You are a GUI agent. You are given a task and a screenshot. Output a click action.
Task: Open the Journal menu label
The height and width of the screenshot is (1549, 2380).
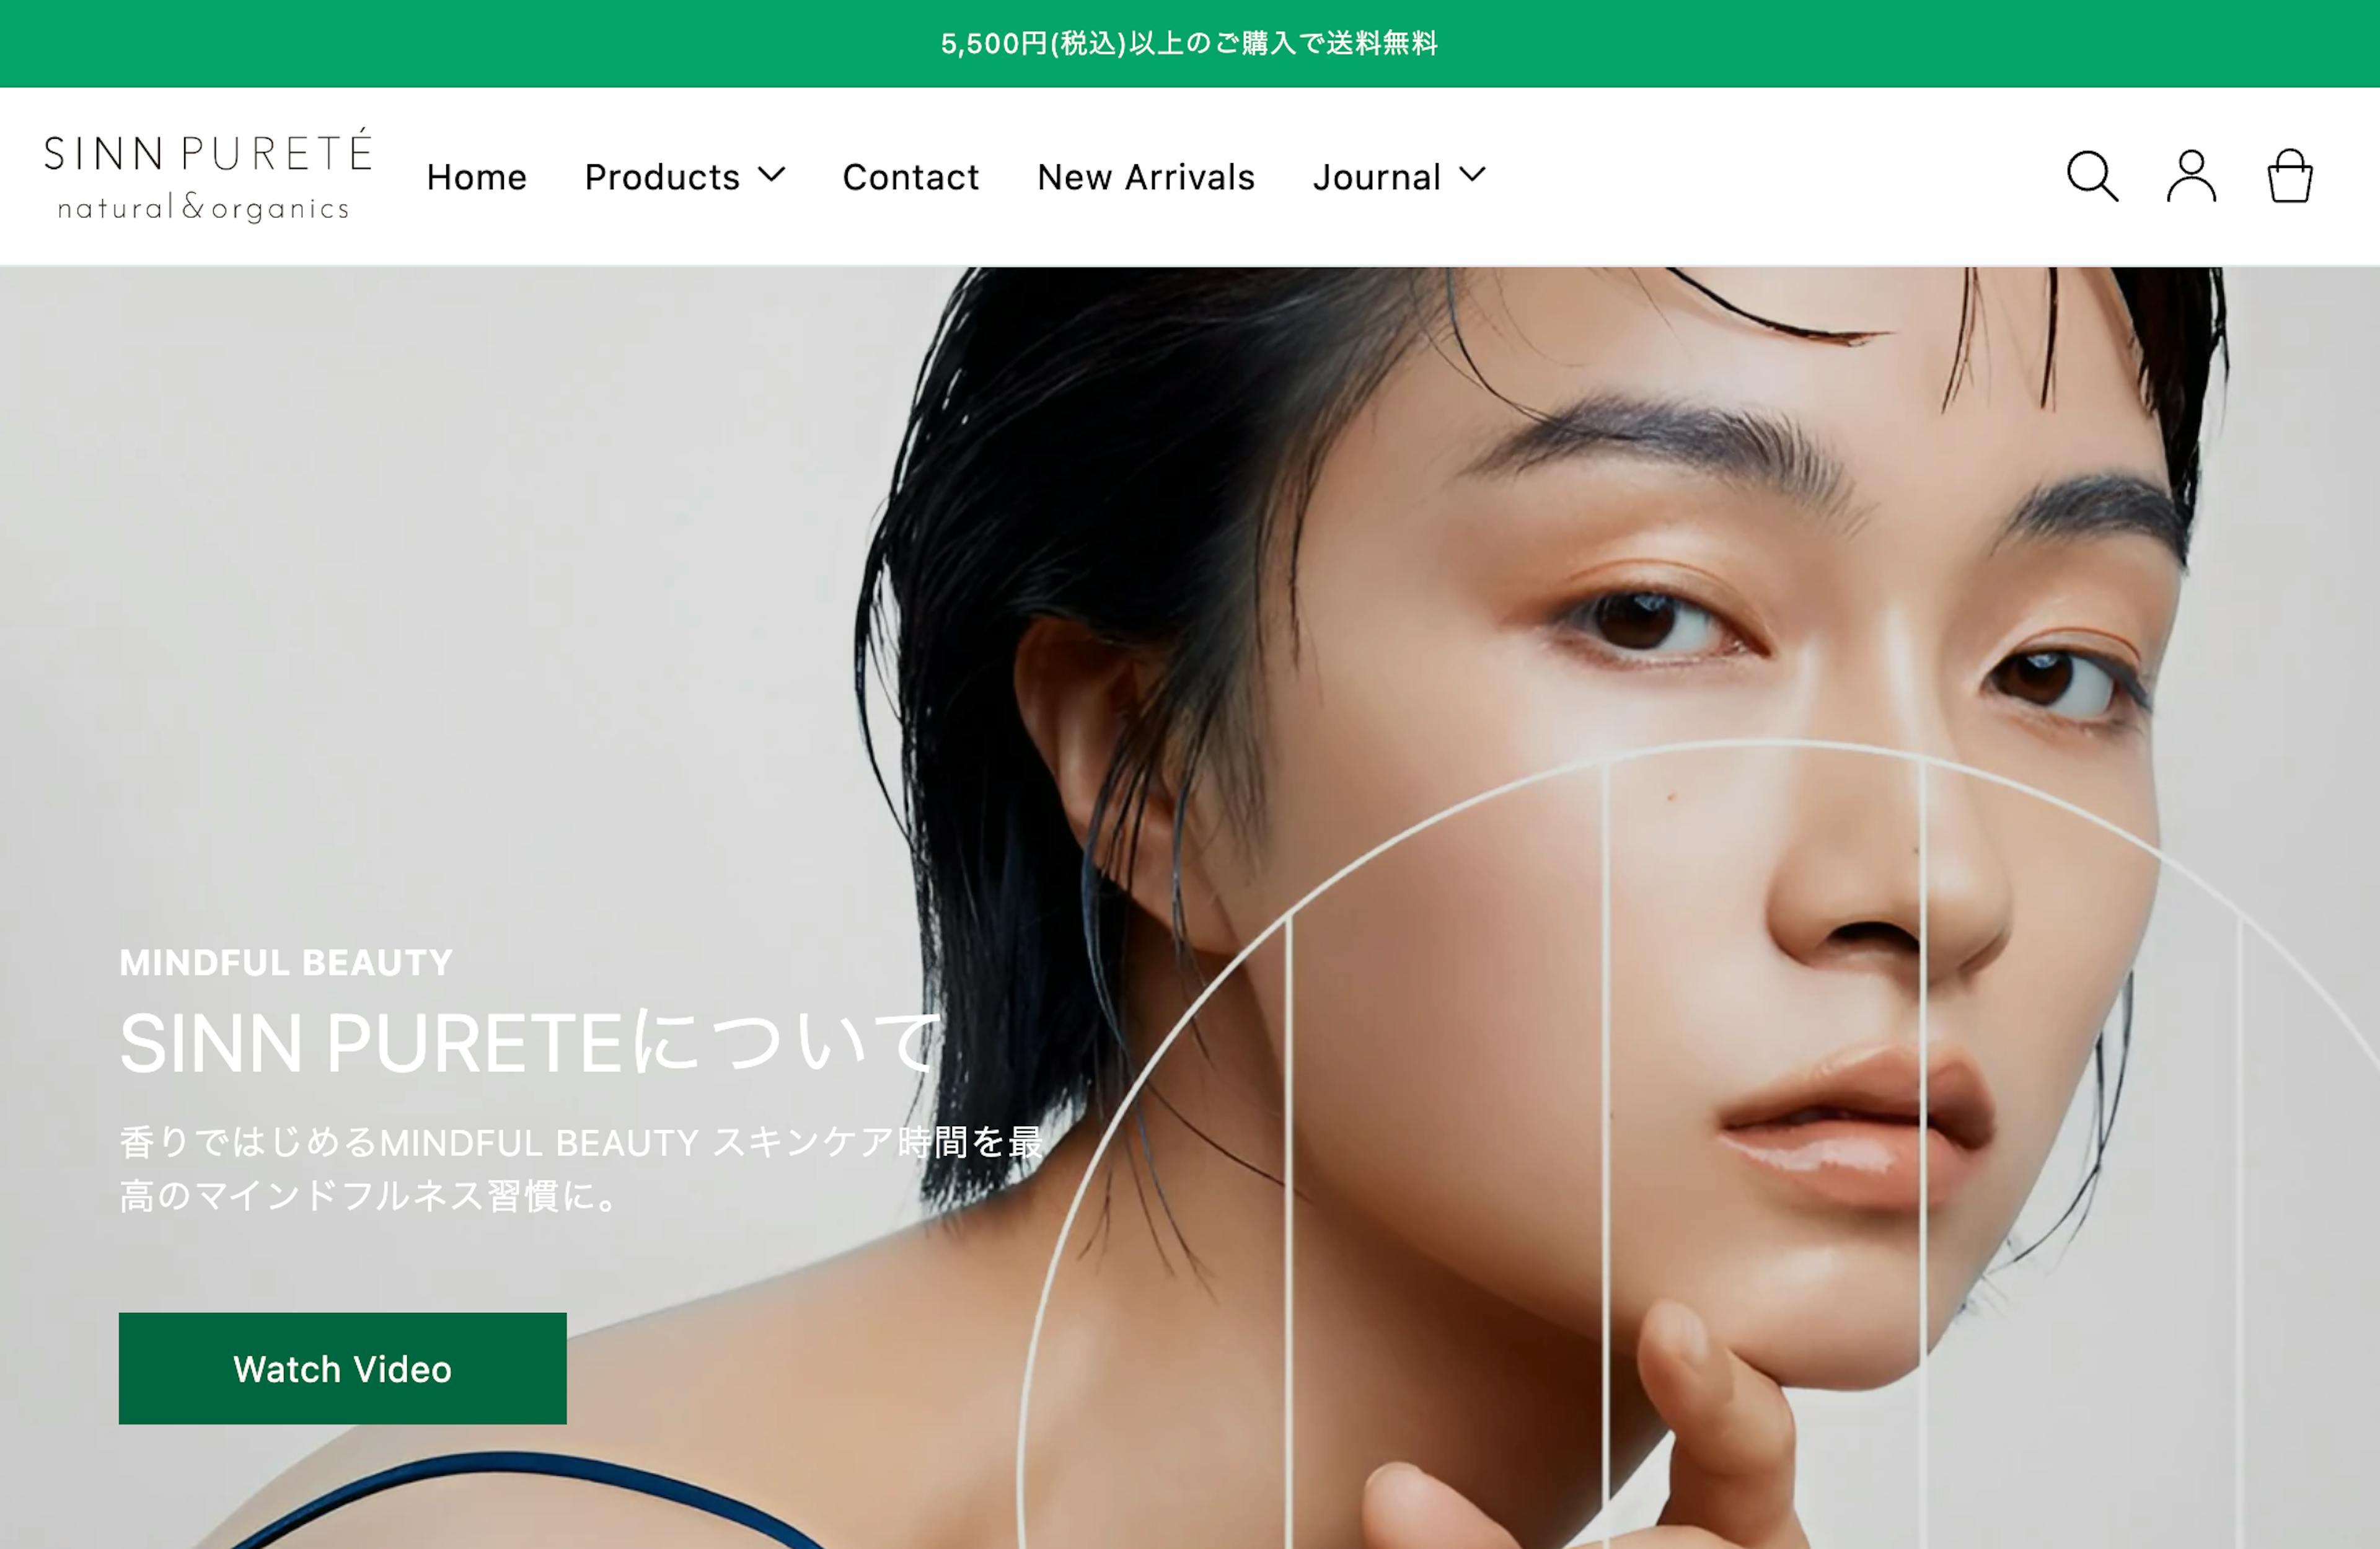click(1377, 177)
